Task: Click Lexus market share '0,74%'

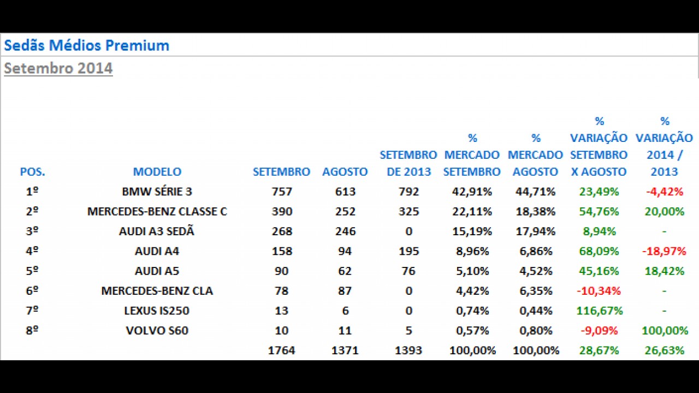Action: click(472, 311)
